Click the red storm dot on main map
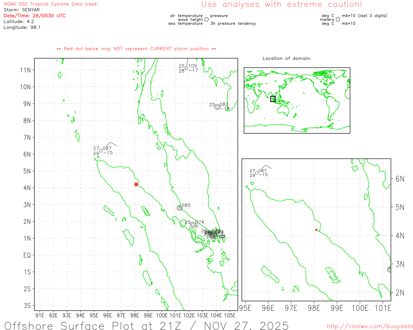Screen dimensions: 413x330 tap(136, 184)
